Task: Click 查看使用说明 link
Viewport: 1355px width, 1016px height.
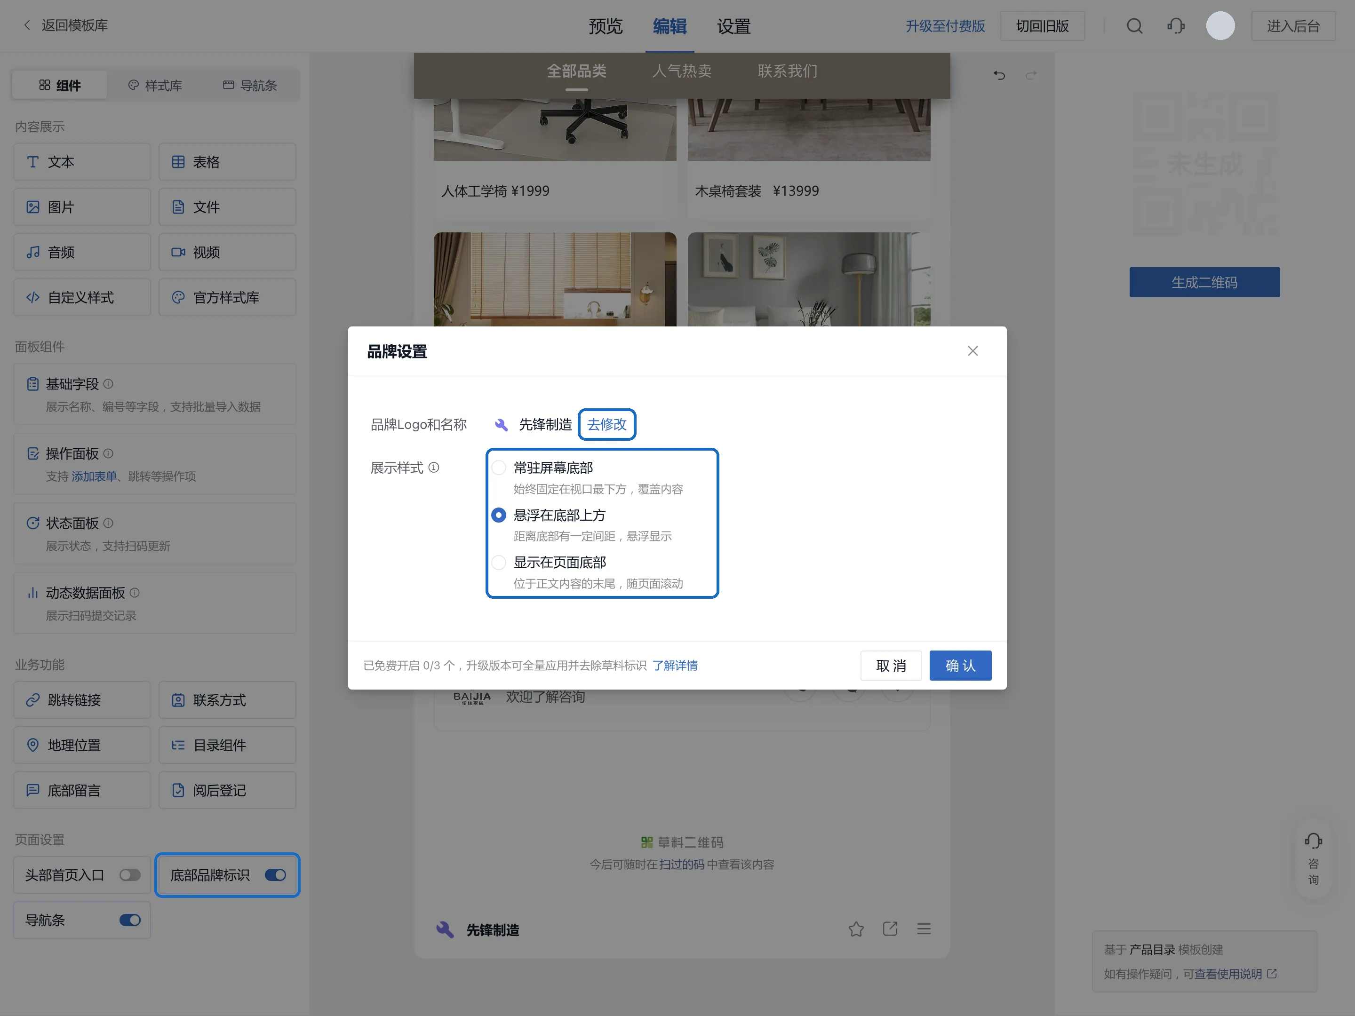Action: [x=1235, y=974]
